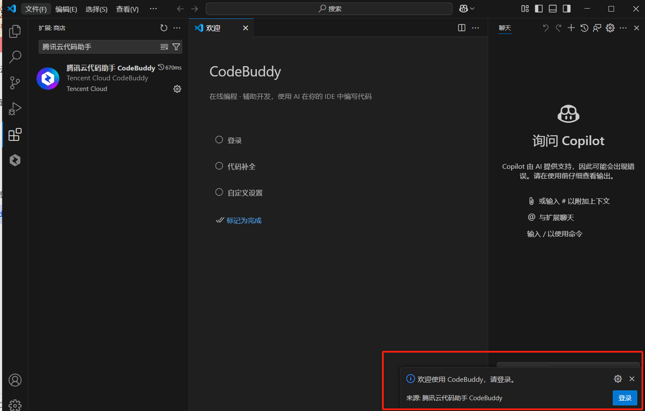Toggle the secondary side bar
Viewport: 645px width, 411px height.
567,9
